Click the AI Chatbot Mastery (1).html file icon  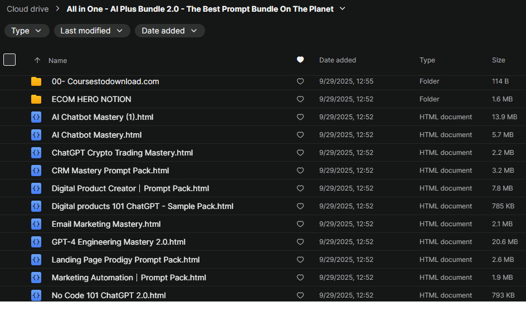pos(36,117)
